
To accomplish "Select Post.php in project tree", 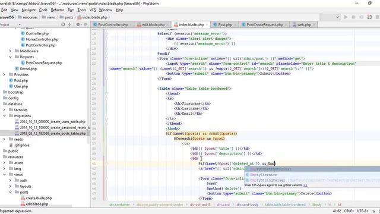I will 21,81.
